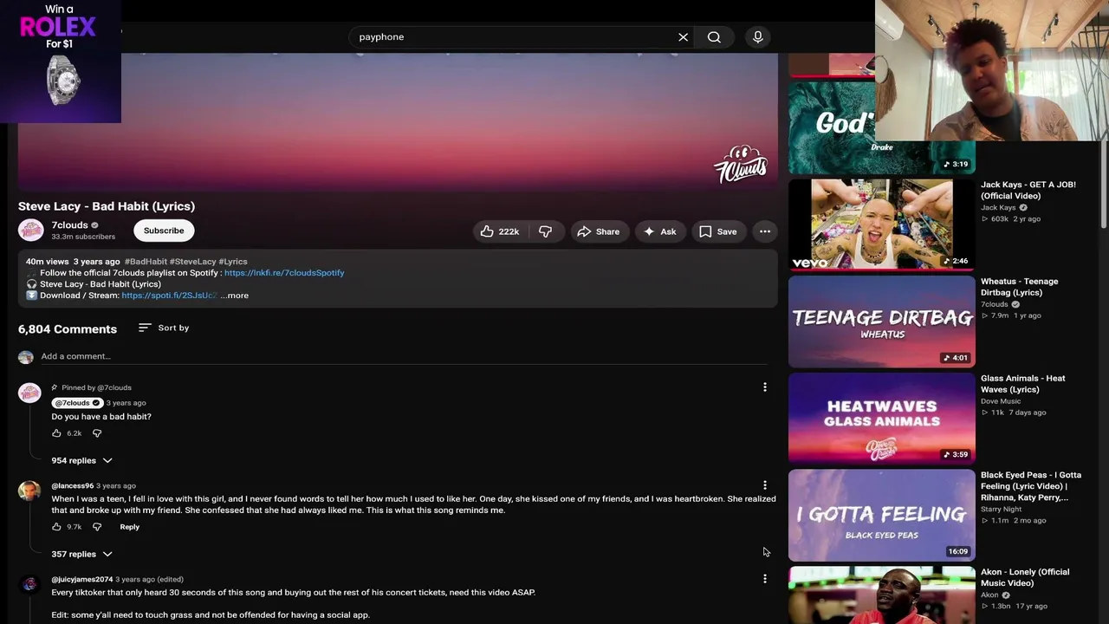
Task: Dislike the Bad Habit video
Action: 546,231
